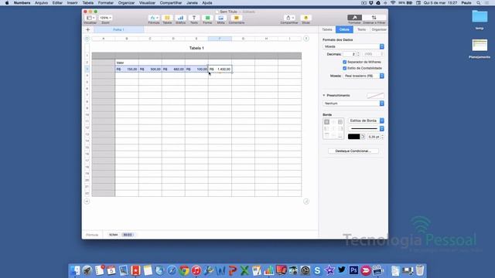Add a comment with Comentário button
This screenshot has height=278, width=495.
tap(236, 18)
